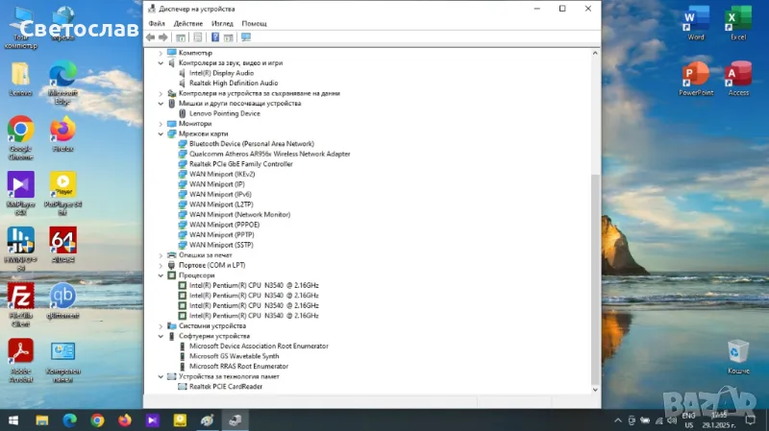This screenshot has width=769, height=431.
Task: Open the Действие menu
Action: pos(188,23)
